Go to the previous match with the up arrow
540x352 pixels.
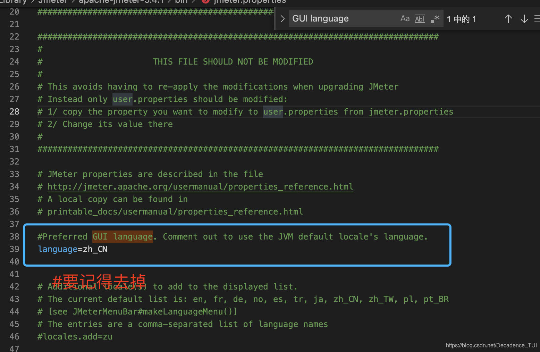point(508,19)
